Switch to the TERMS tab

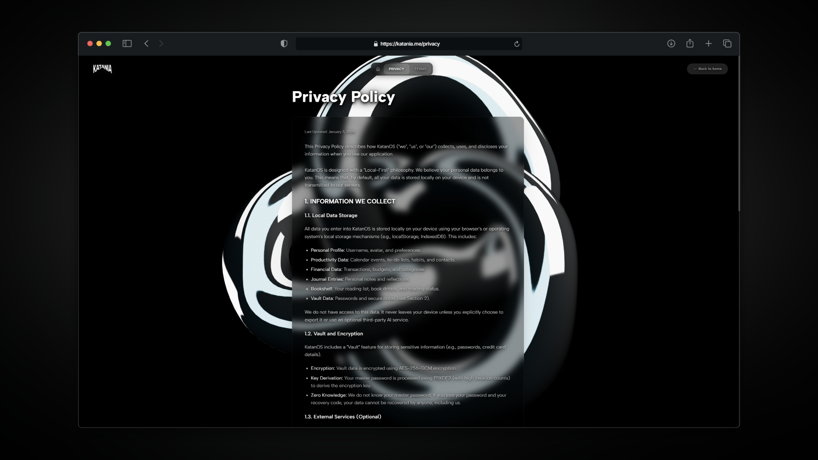click(x=420, y=69)
